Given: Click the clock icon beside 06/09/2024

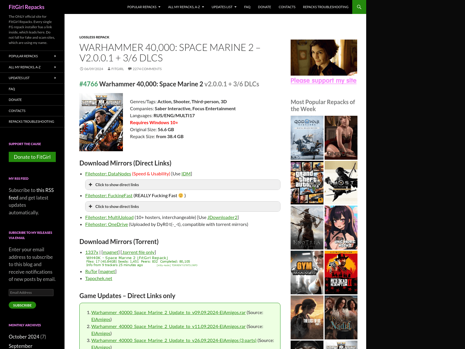Looking at the screenshot, I should click(x=81, y=69).
